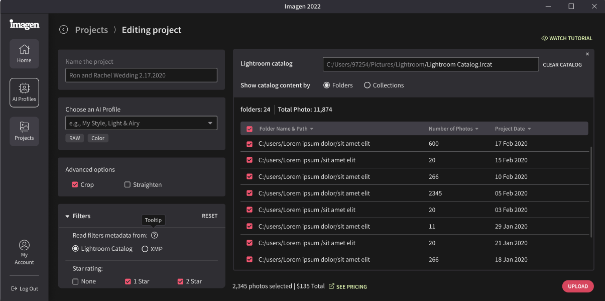This screenshot has height=301, width=605.
Task: Show catalog content by Collections
Action: (x=368, y=85)
